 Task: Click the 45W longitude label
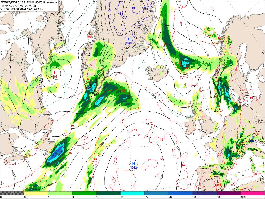pyautogui.click(x=121, y=1)
